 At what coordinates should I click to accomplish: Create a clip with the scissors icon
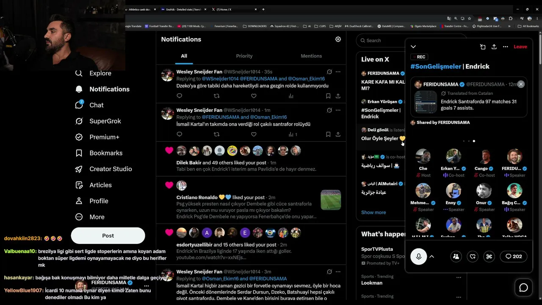(x=489, y=256)
